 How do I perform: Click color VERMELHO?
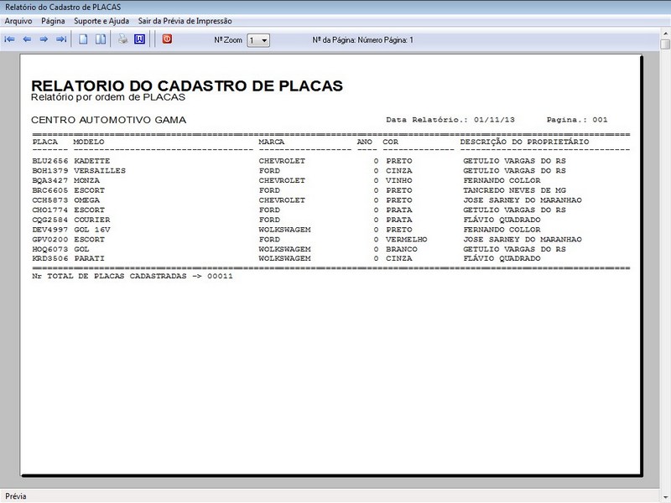pos(407,240)
